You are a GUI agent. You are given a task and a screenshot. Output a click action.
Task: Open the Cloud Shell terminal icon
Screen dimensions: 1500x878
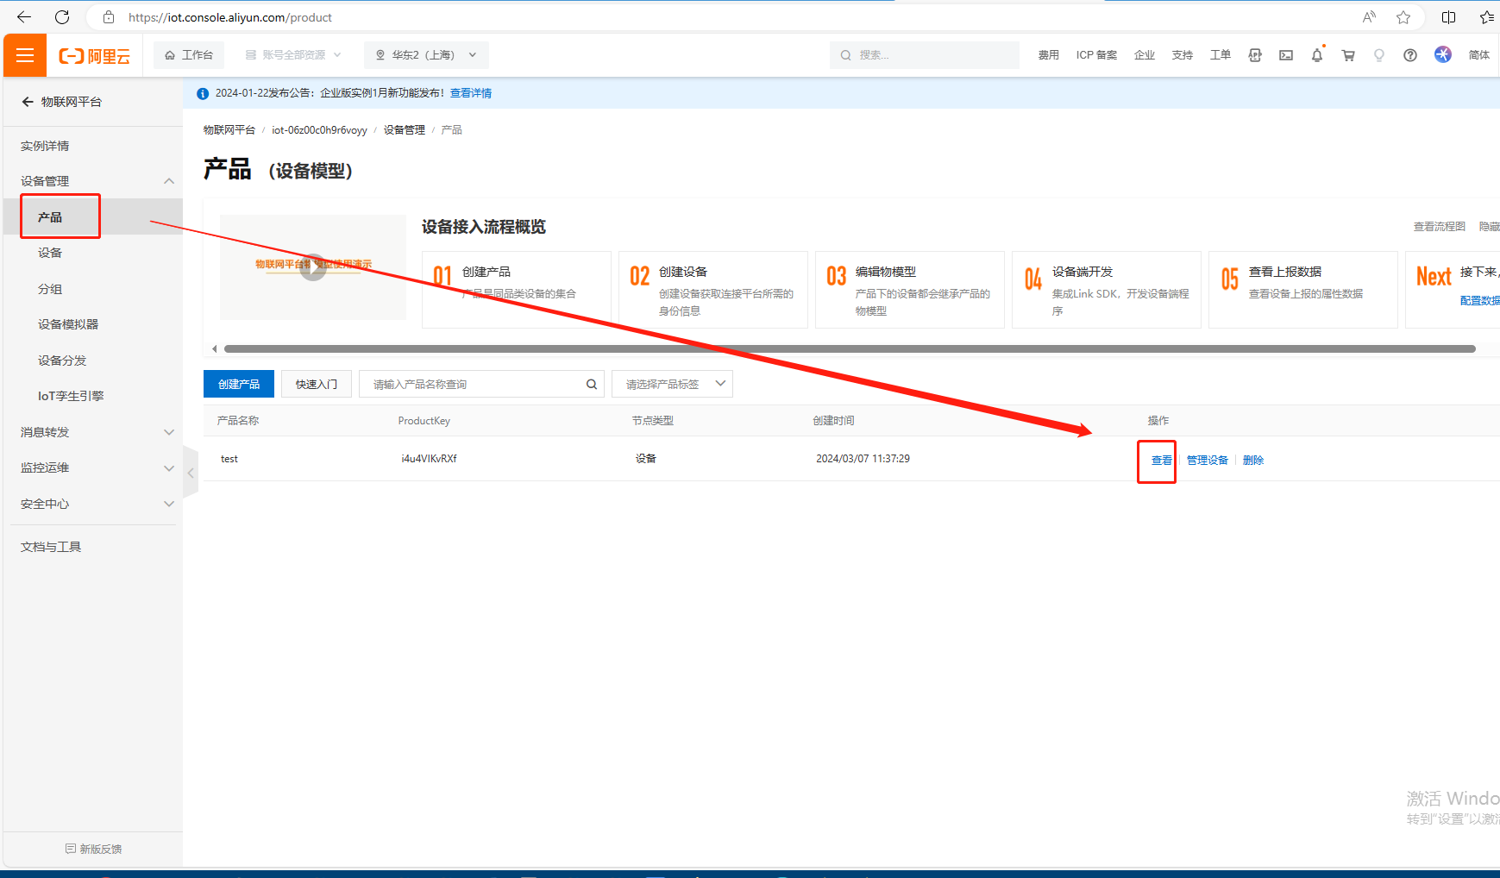(1285, 55)
